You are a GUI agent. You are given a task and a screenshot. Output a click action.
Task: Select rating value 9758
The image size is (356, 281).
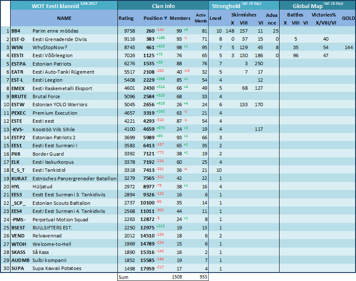point(129,31)
